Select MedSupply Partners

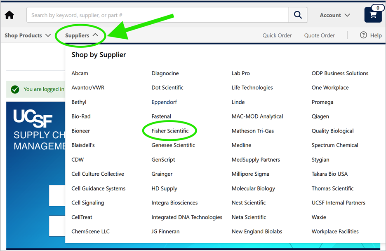coord(256,159)
